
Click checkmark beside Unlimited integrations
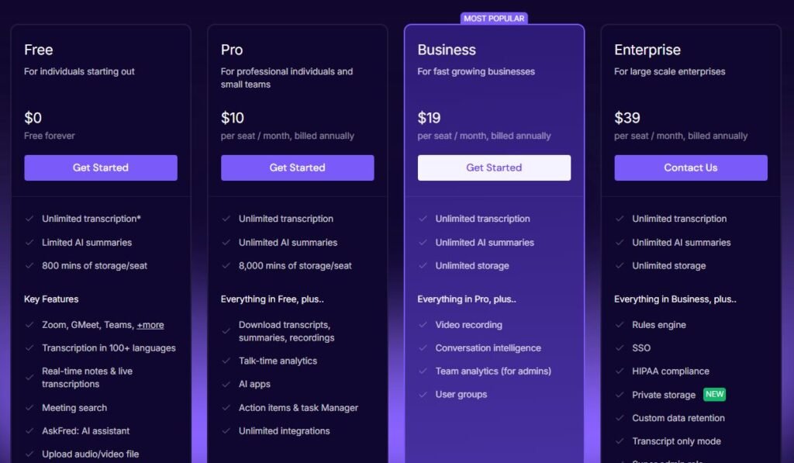[x=226, y=430]
